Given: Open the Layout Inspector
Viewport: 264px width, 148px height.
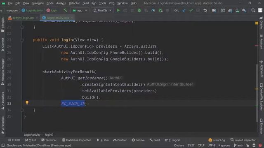Looking at the screenshot, I should point(243,140).
